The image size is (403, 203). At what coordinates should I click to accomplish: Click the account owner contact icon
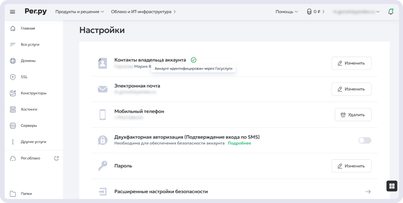pyautogui.click(x=102, y=63)
